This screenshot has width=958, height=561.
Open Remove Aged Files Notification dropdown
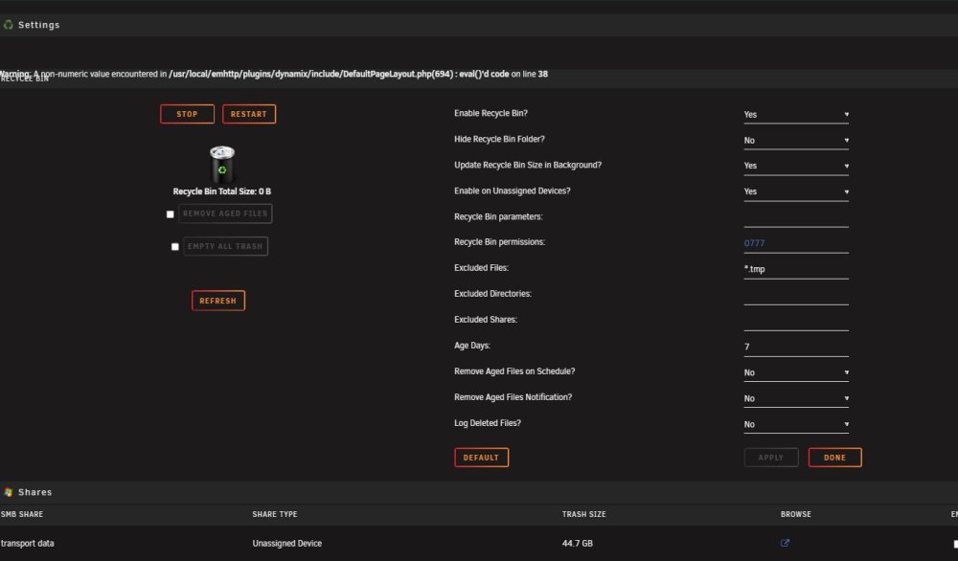point(796,398)
